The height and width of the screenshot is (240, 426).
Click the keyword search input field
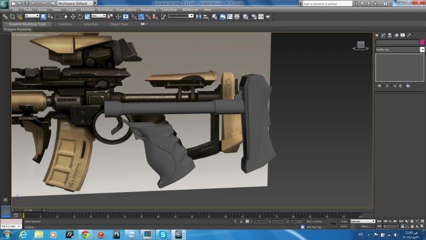pos(327,4)
